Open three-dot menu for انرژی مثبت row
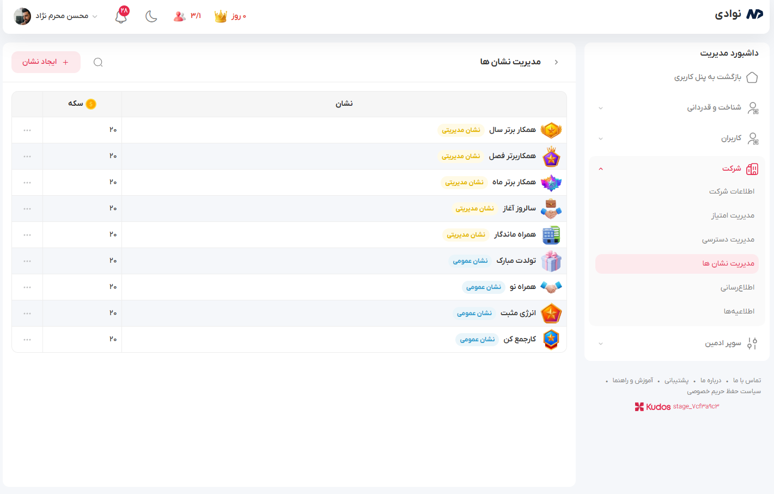Viewport: 774px width, 494px height. tap(27, 314)
